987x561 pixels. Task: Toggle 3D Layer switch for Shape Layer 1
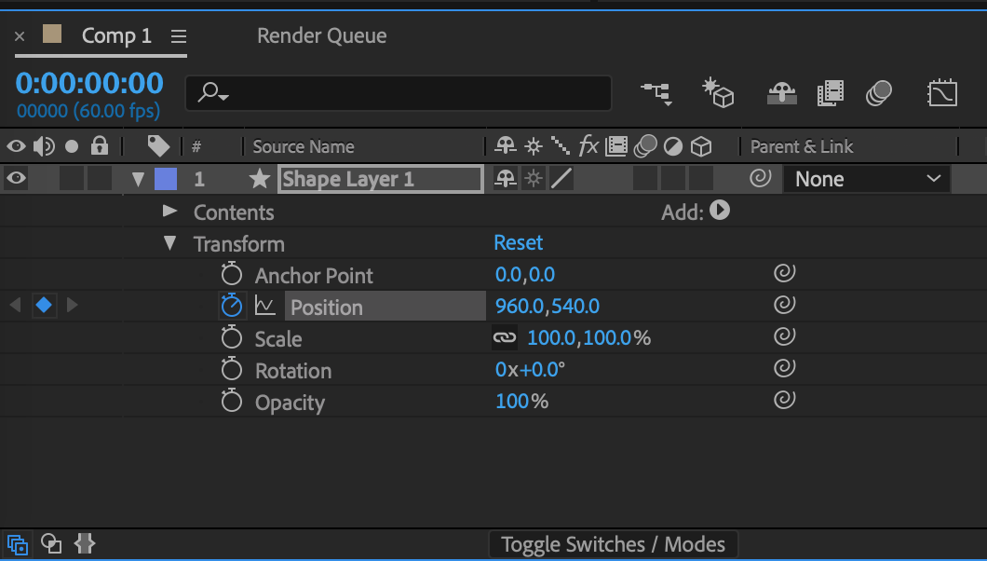point(700,179)
